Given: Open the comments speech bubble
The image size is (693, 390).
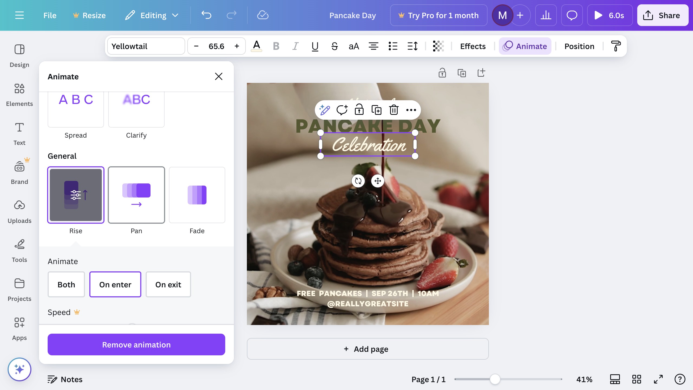Looking at the screenshot, I should [572, 15].
